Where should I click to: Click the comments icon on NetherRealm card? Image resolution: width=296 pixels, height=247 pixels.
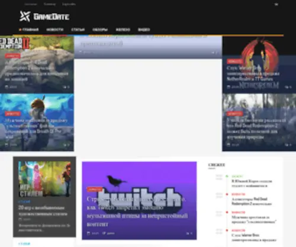pos(287,87)
